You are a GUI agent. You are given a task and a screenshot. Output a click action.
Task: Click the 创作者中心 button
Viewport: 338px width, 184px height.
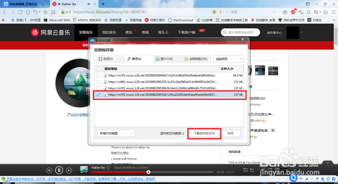tap(274, 32)
